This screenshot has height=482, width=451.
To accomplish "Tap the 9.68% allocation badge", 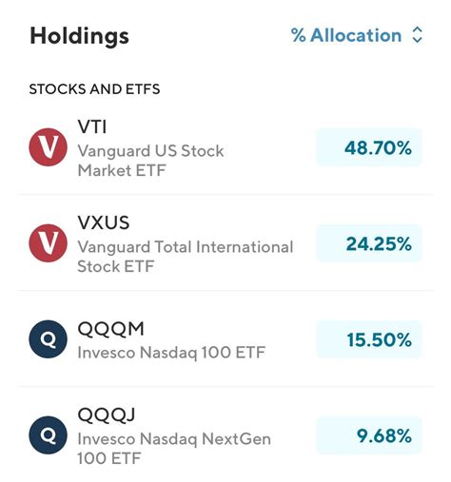I will (x=369, y=435).
